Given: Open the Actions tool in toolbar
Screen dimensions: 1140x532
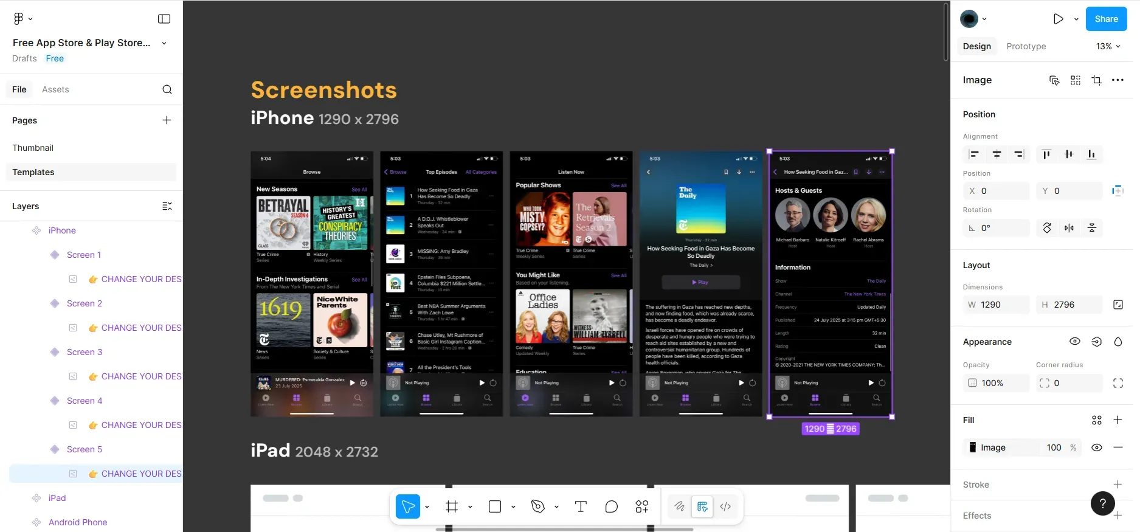Looking at the screenshot, I should tap(642, 506).
